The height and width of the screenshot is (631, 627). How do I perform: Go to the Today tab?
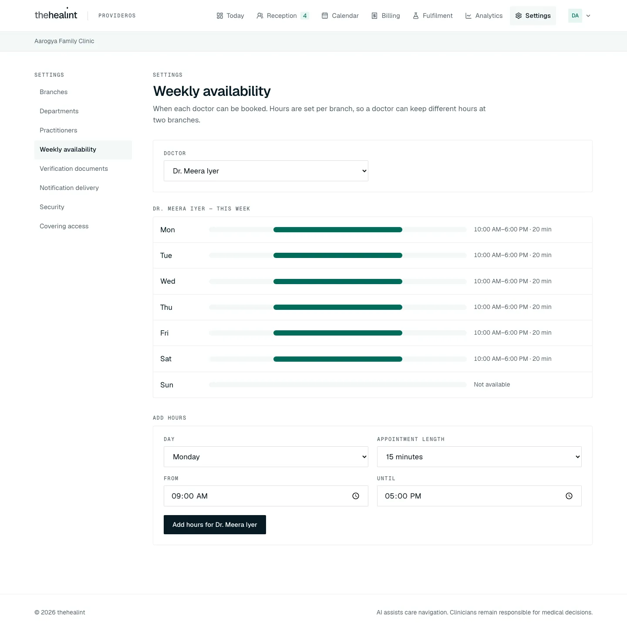tap(230, 16)
